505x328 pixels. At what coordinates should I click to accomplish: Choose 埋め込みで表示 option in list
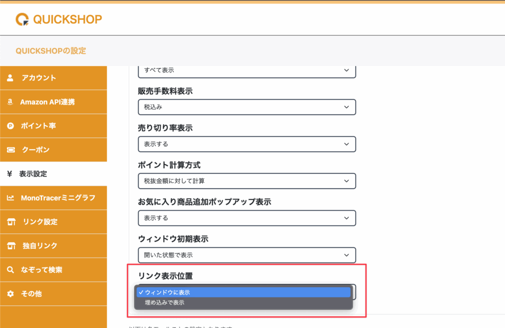[244, 302]
